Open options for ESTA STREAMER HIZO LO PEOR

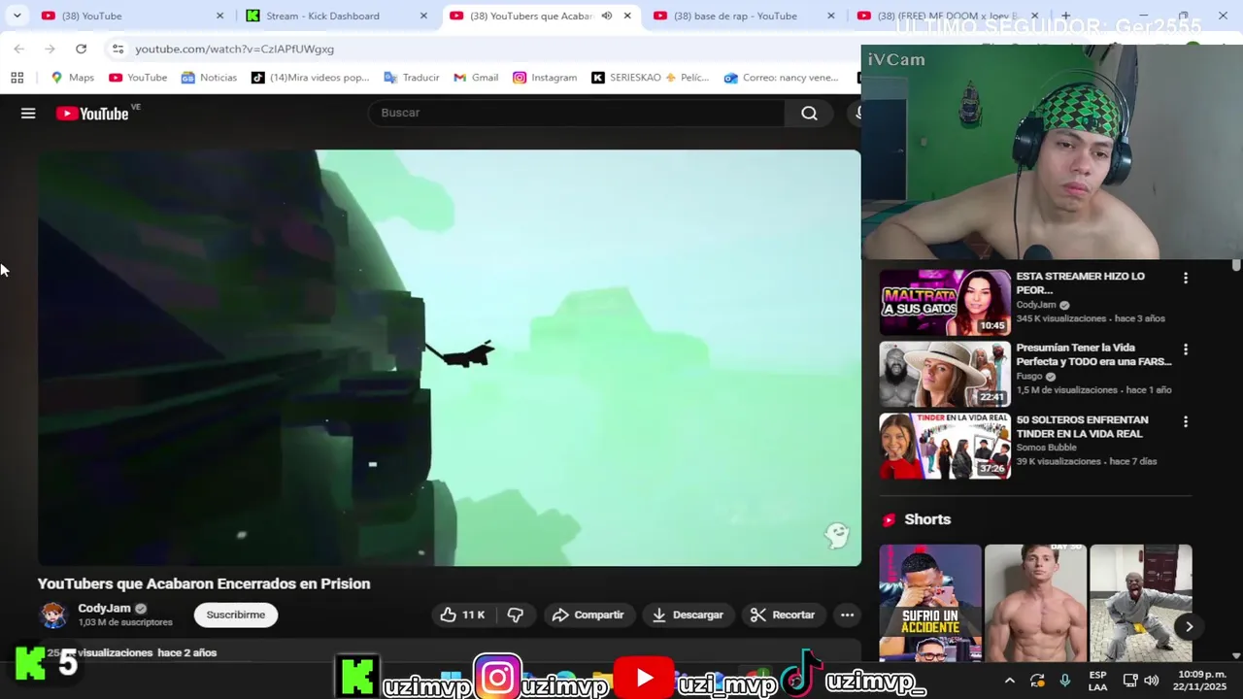pos(1185,278)
